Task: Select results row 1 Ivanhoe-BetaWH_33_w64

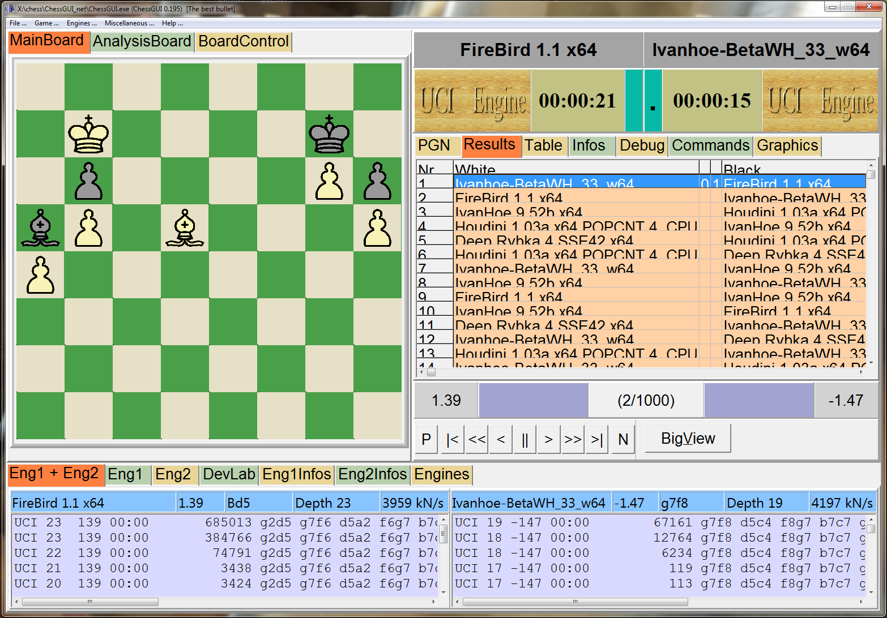Action: click(642, 182)
